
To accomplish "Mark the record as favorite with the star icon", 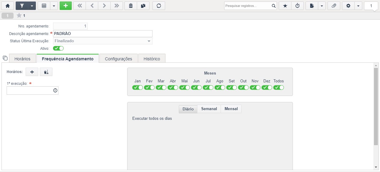I will tap(285, 6).
